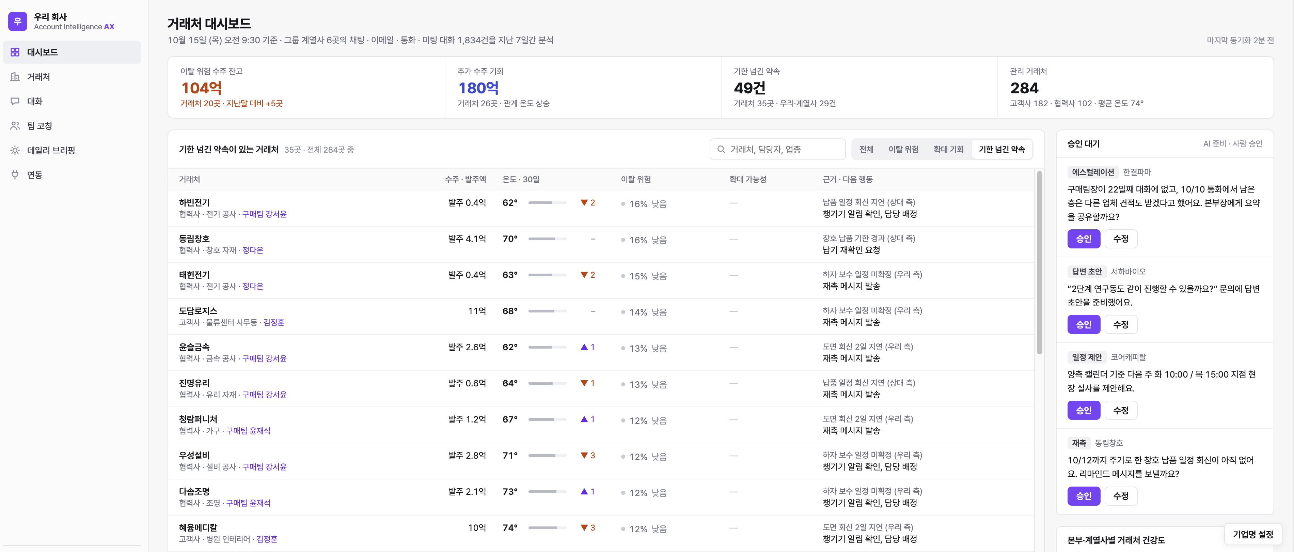Open 김정훈 link in 도담로지스 row
This screenshot has height=552, width=1294.
(x=274, y=323)
